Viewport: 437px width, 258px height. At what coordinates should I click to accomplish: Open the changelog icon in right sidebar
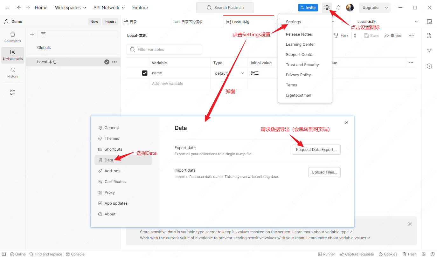[x=429, y=36]
